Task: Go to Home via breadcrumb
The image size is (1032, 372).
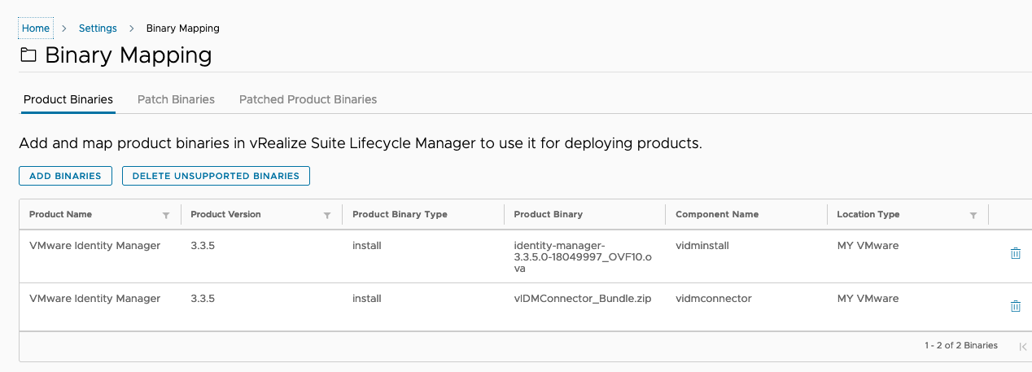Action: (36, 28)
